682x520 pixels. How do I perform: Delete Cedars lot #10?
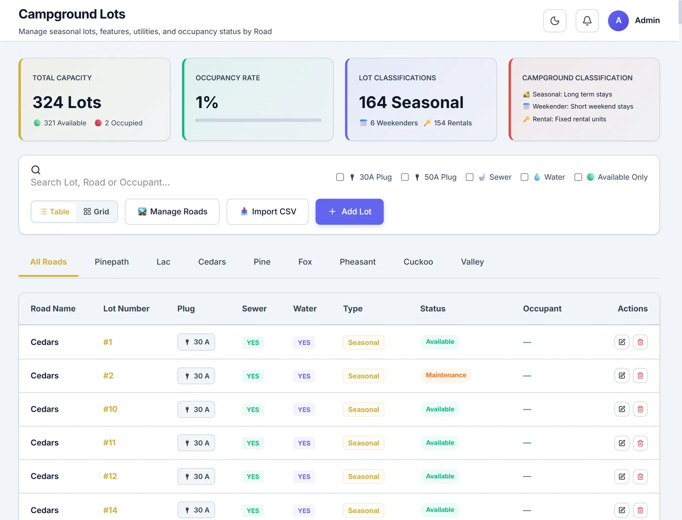tap(640, 409)
